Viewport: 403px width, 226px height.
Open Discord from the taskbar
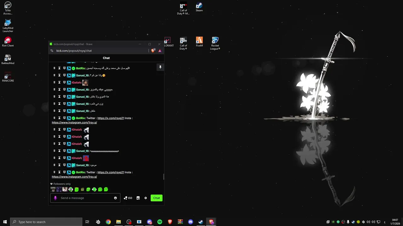(190, 222)
